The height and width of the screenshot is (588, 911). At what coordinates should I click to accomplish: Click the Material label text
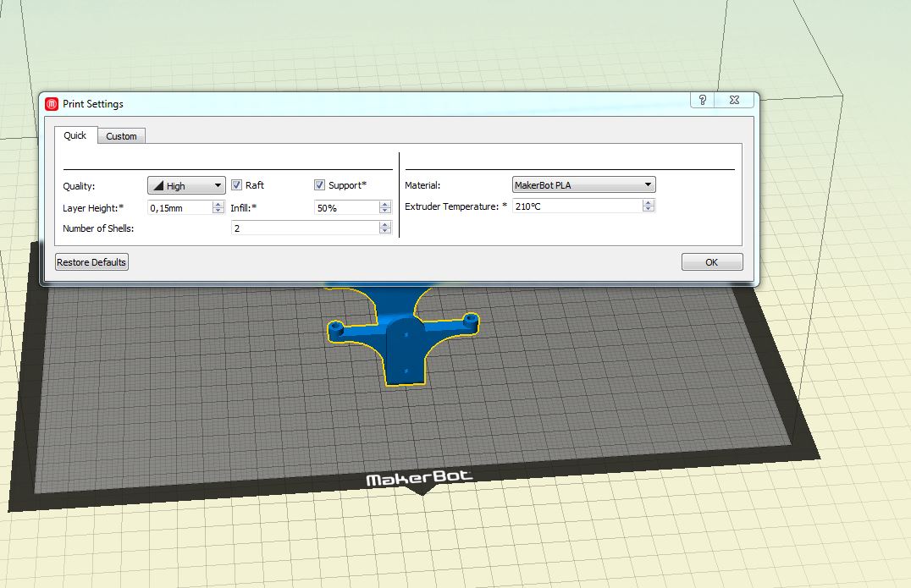[x=422, y=186]
